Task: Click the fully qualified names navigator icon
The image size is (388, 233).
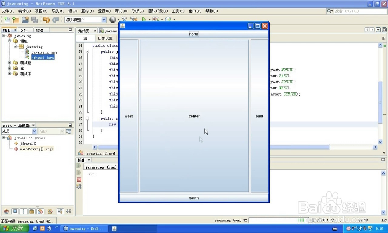Action: (50, 211)
